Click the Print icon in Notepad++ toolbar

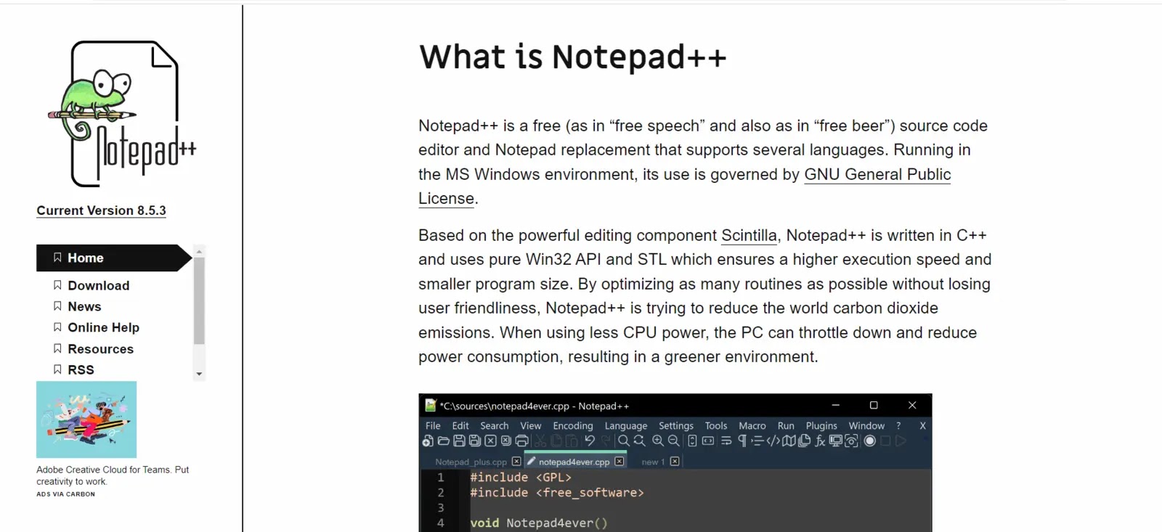[521, 441]
